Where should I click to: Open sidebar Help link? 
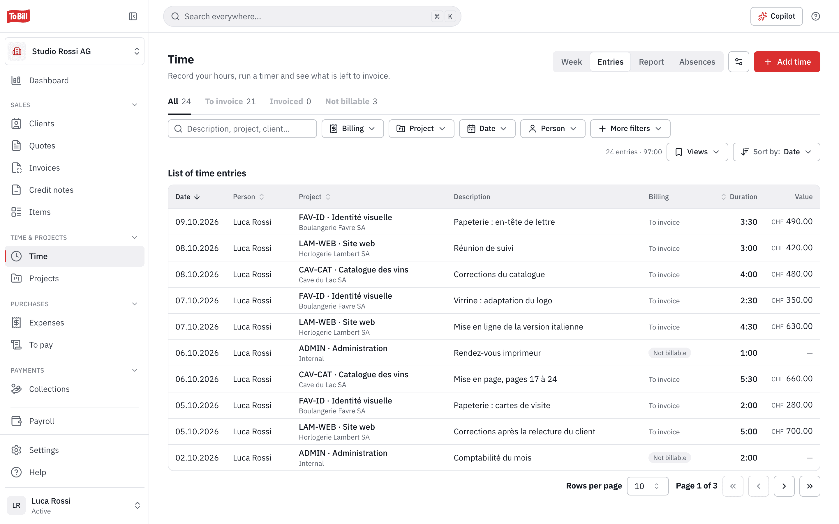tap(75, 472)
